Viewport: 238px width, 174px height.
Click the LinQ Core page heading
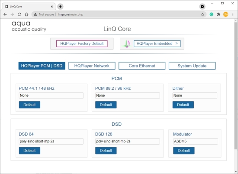117,29
